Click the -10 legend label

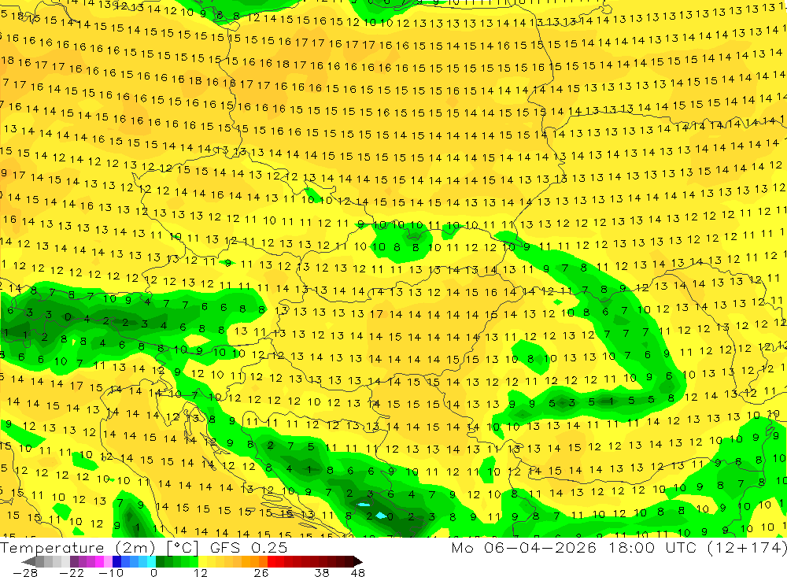click(111, 572)
